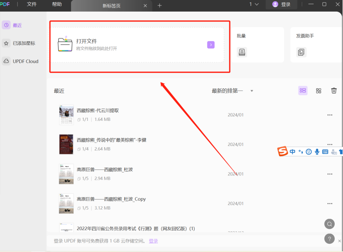Add a new tab with plus button
Viewport: 343px width, 252px height.
pos(160,6)
